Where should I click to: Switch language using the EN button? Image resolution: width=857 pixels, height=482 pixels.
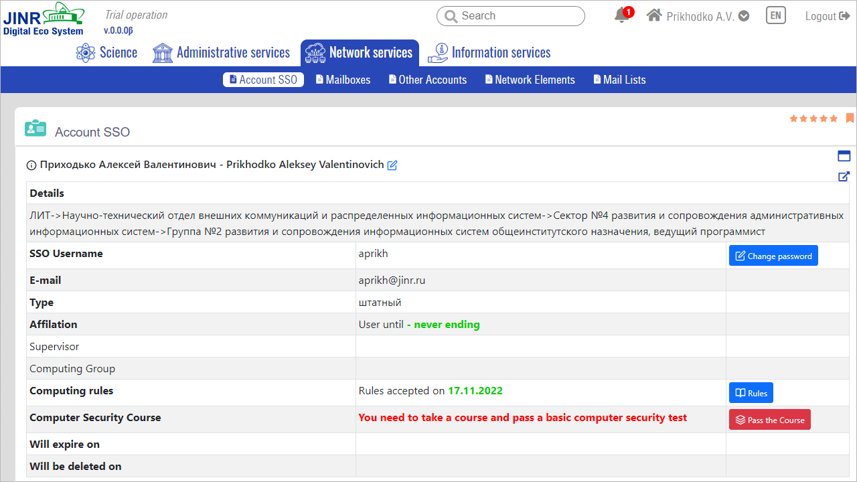click(775, 16)
